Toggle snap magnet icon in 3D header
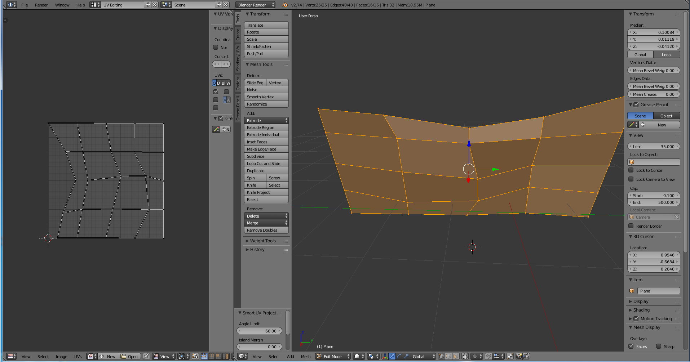The height and width of the screenshot is (362, 690). tap(488, 356)
